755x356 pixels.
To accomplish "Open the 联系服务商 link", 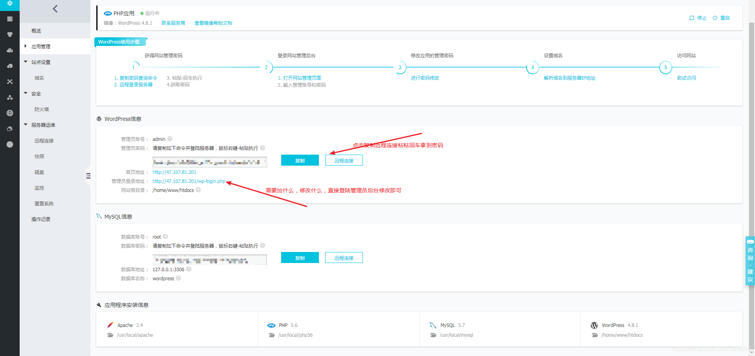I will point(173,23).
